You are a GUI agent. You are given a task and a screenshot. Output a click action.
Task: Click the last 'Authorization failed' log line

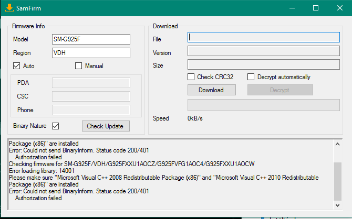point(38,198)
